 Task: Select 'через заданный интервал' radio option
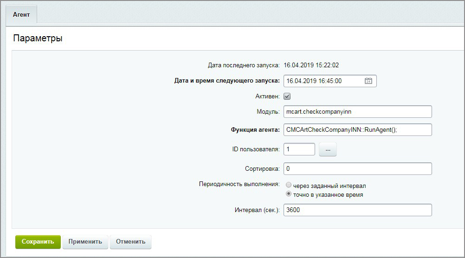click(289, 185)
